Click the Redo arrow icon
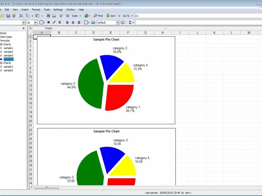262x196 pixels. click(x=67, y=16)
